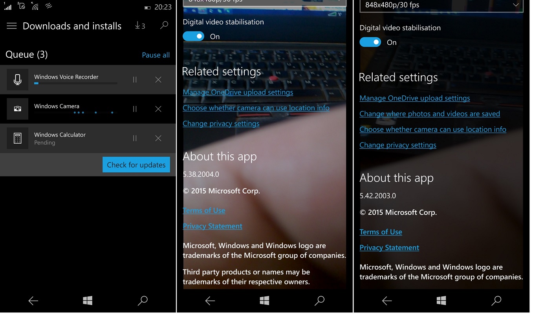This screenshot has height=314, width=533.
Task: Open camera location info link in middle screen
Action: click(256, 108)
